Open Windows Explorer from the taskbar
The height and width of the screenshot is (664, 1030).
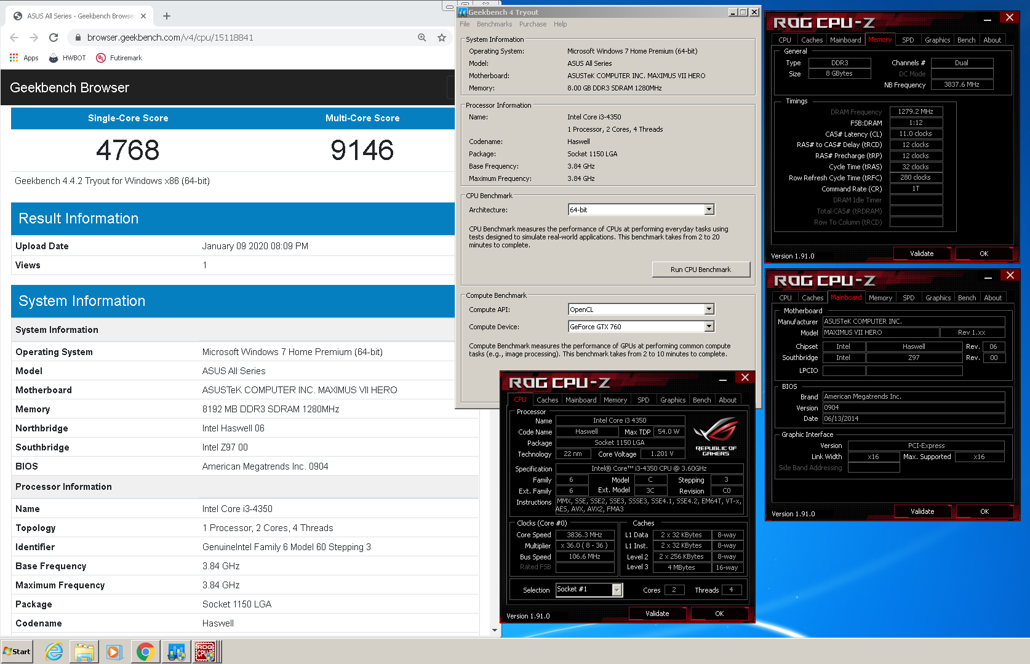[x=84, y=652]
